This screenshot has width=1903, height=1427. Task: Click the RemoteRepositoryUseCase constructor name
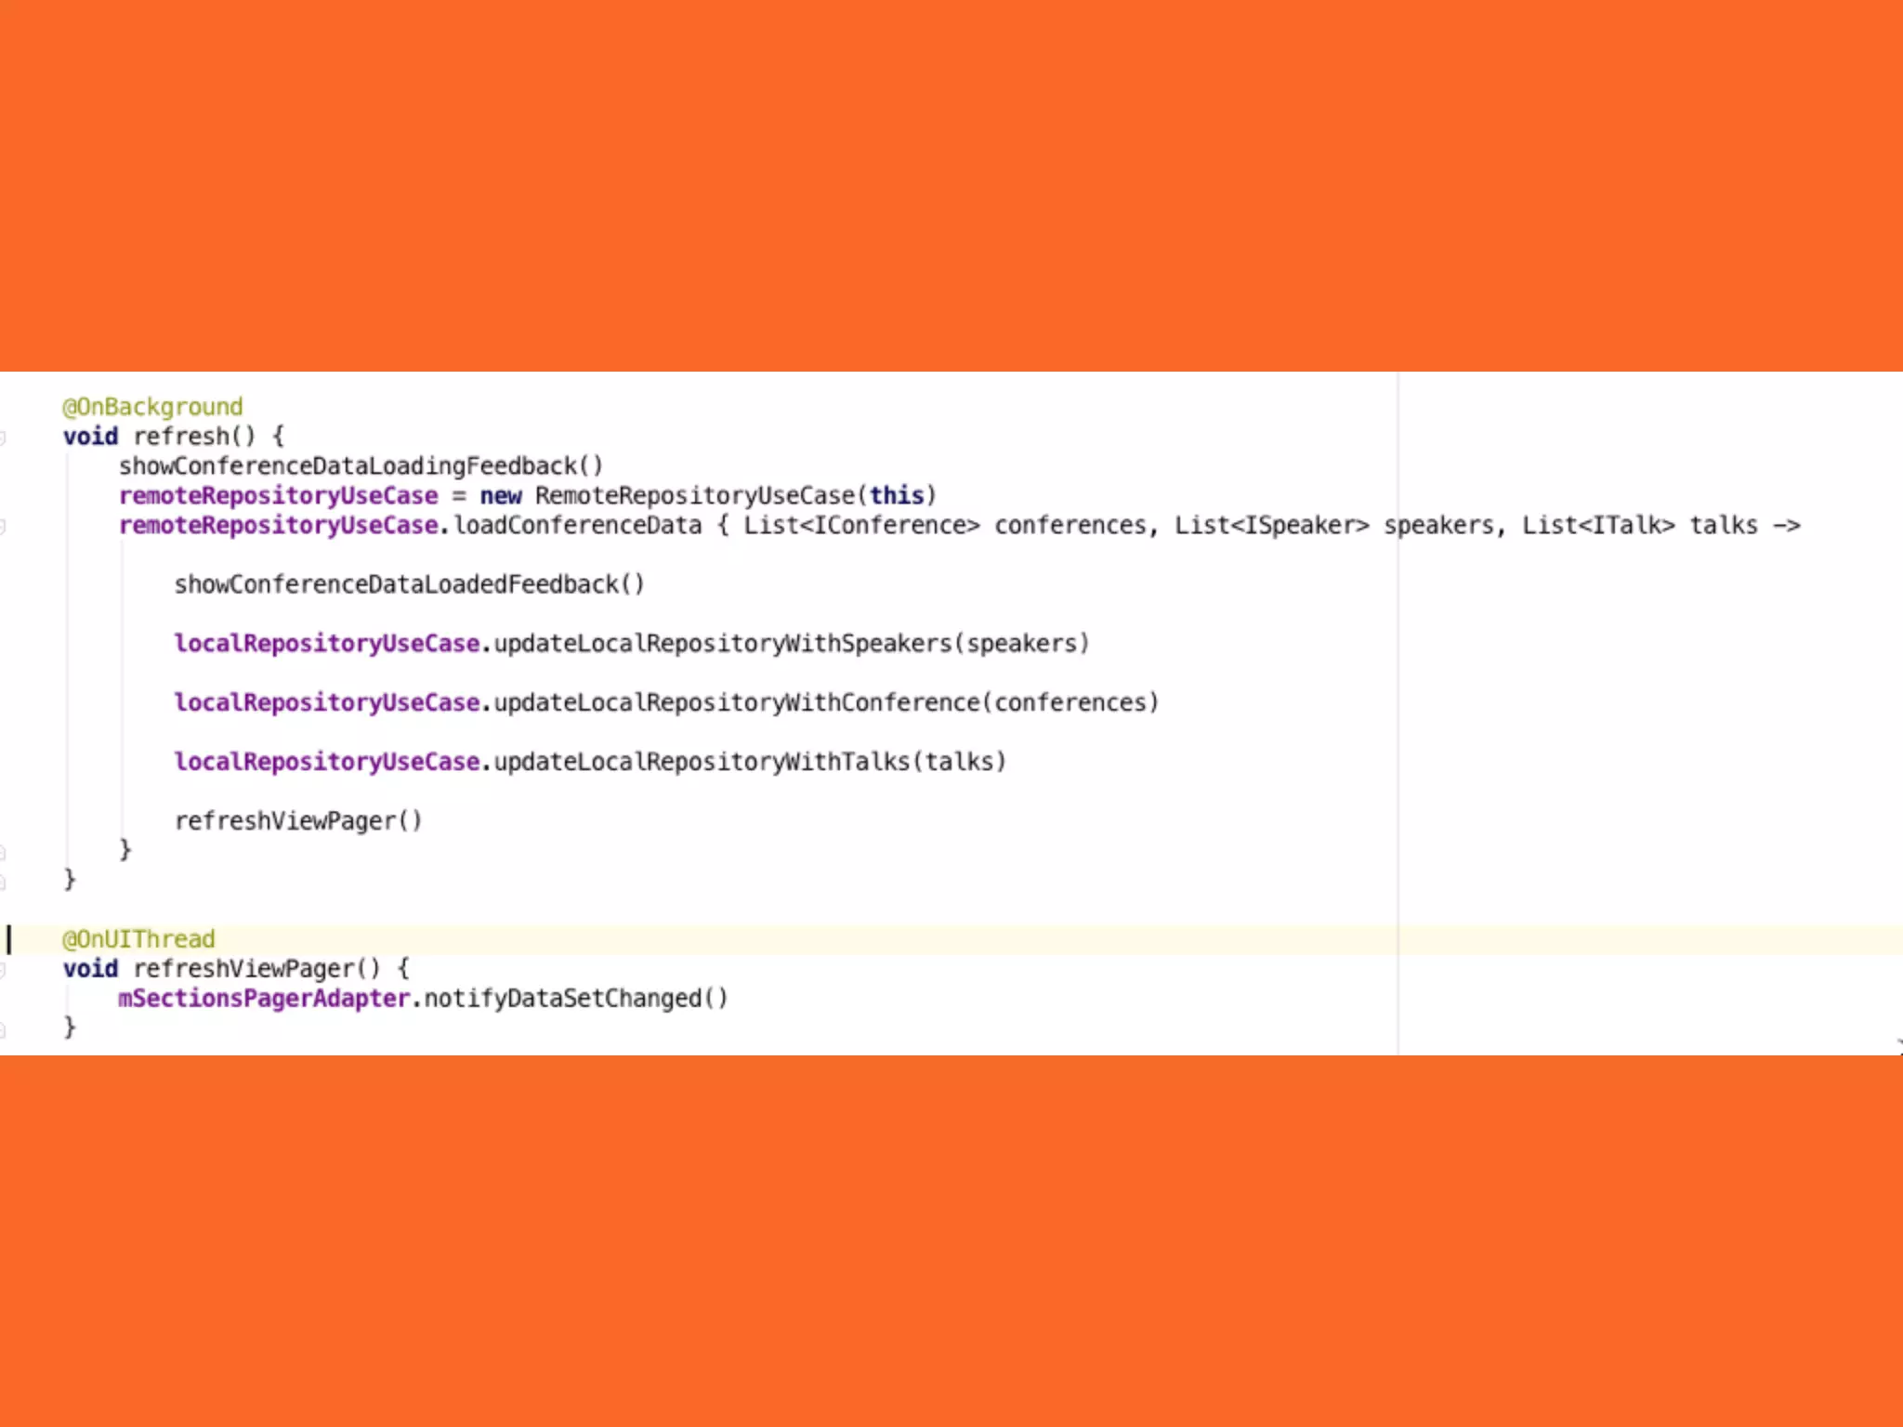coord(694,495)
